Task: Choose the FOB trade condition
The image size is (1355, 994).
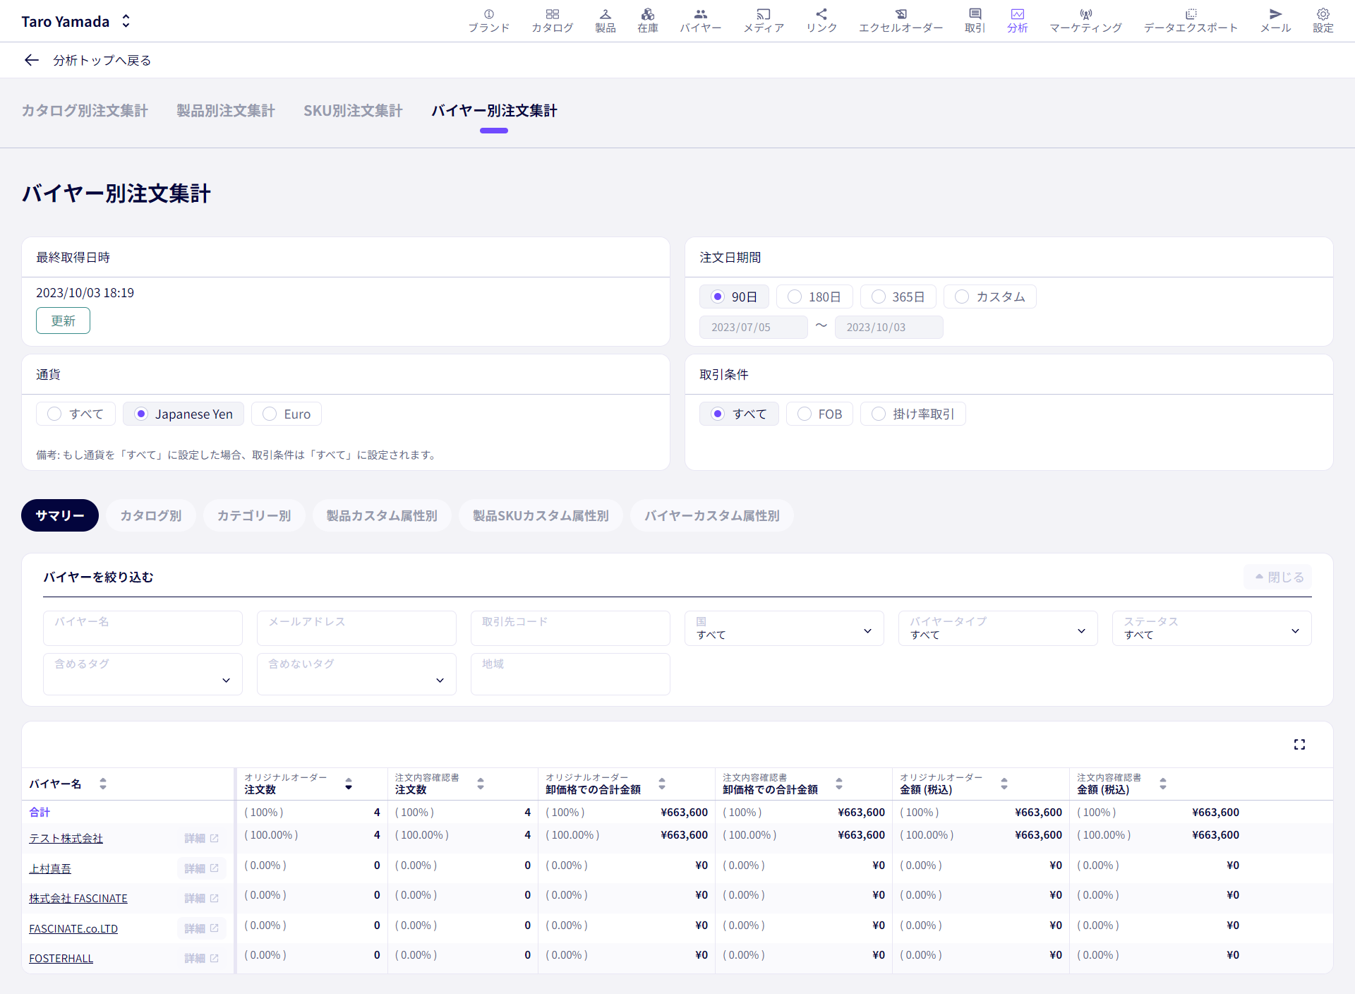Action: pos(819,414)
